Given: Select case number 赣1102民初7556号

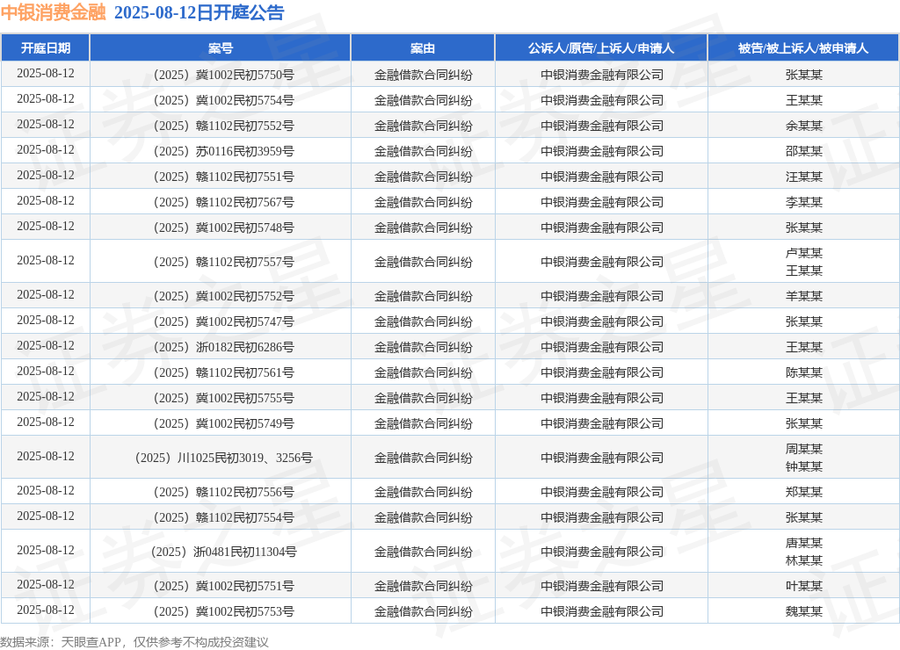Looking at the screenshot, I should pyautogui.click(x=224, y=492).
